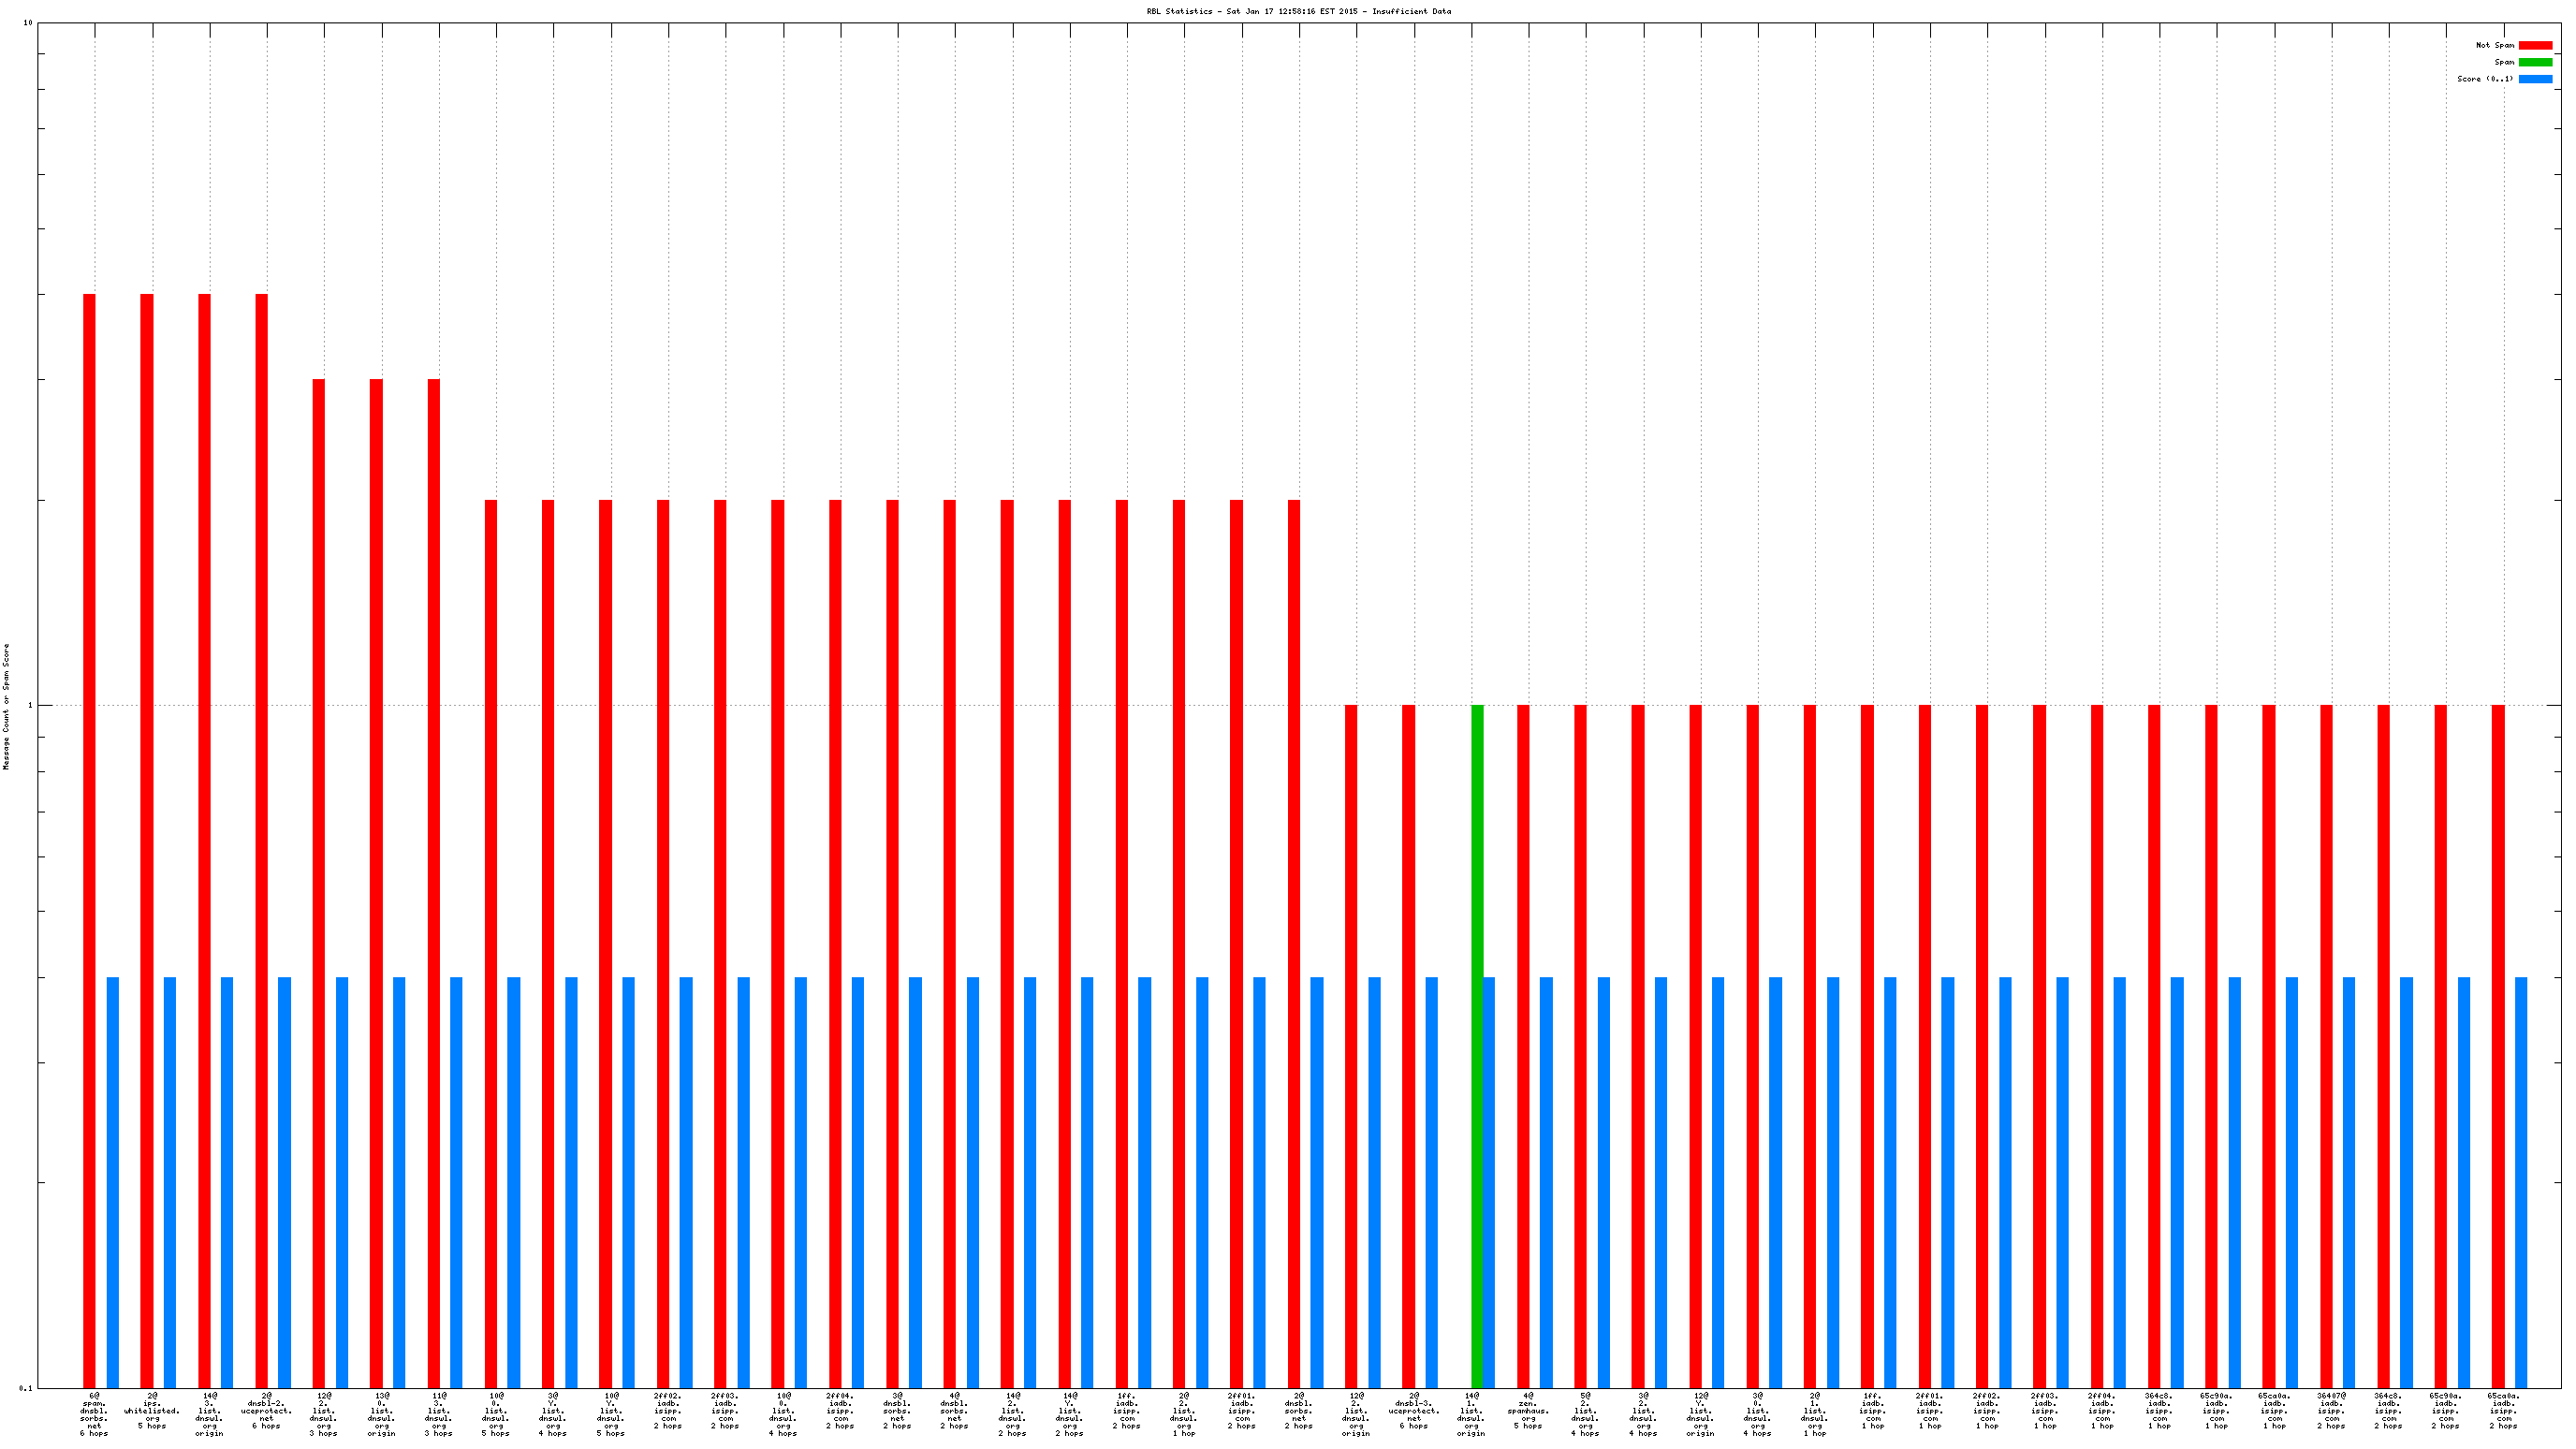
Task: Click the blue Score legend swatch
Action: (2534, 79)
